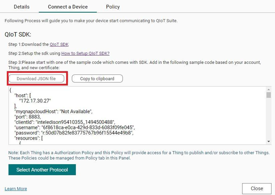Open the QIoT SDK download link

point(59,44)
